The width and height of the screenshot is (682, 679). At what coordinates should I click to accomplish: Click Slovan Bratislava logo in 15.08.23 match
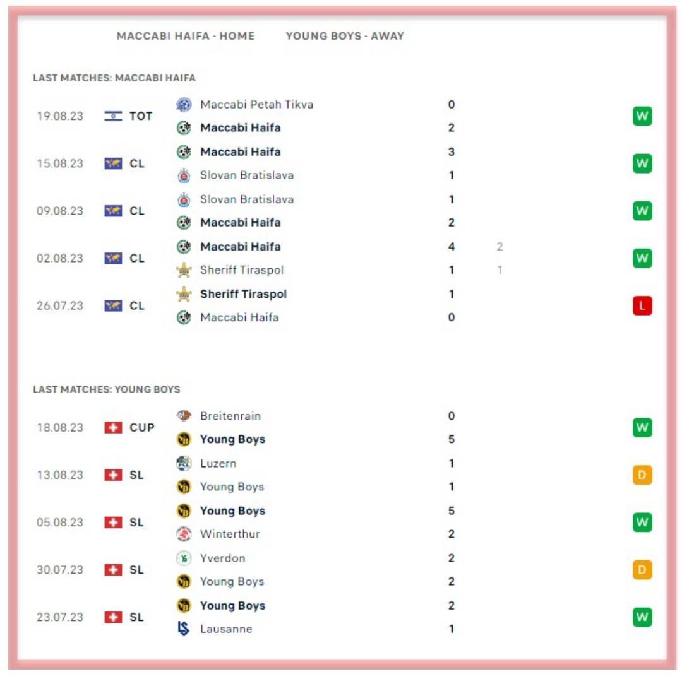[184, 175]
